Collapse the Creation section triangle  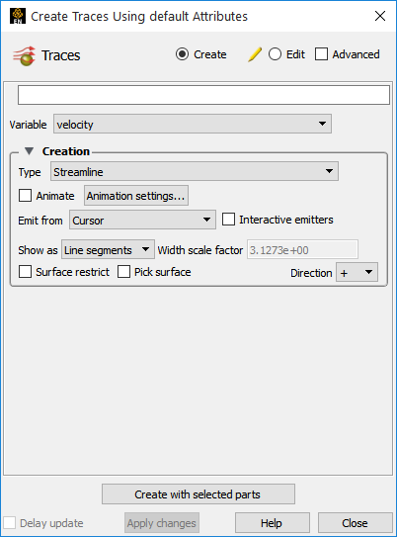coord(29,151)
